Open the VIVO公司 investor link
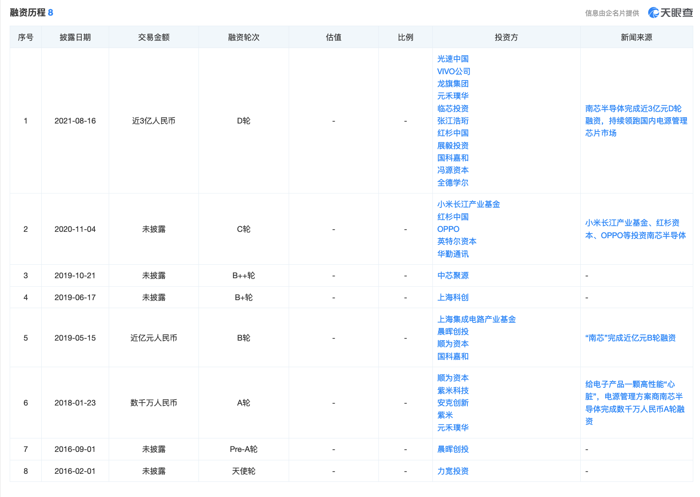The height and width of the screenshot is (497, 700). click(453, 71)
